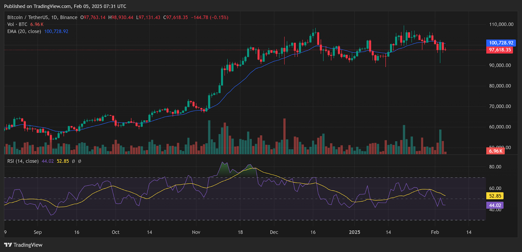
Task: Click the 110,000.00 price axis label
Action: (501, 24)
